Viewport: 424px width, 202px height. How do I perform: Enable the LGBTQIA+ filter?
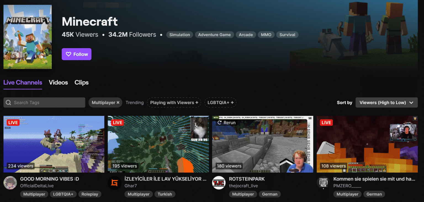220,102
